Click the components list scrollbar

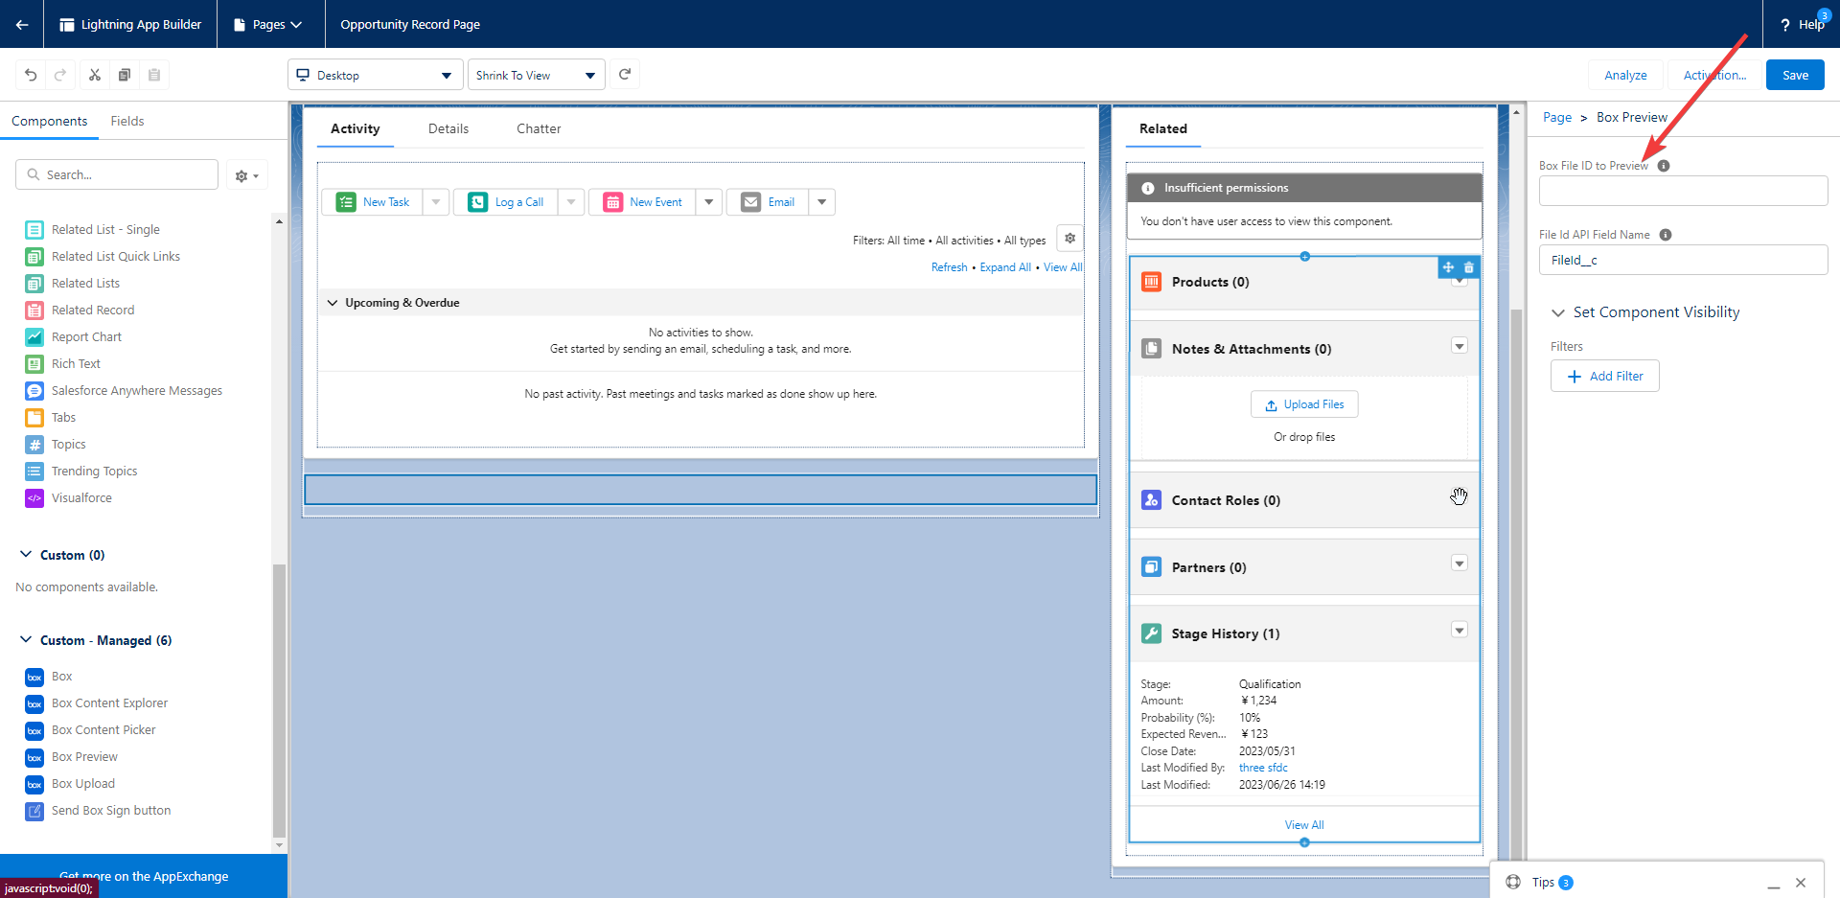click(x=279, y=700)
